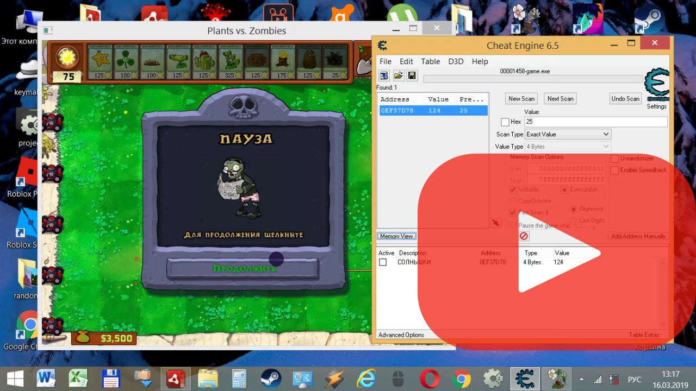
Task: Select the Torchwood seed packet costing 175
Action: 282,62
